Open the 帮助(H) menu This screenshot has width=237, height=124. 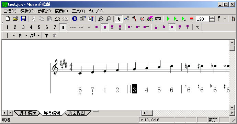point(96,11)
